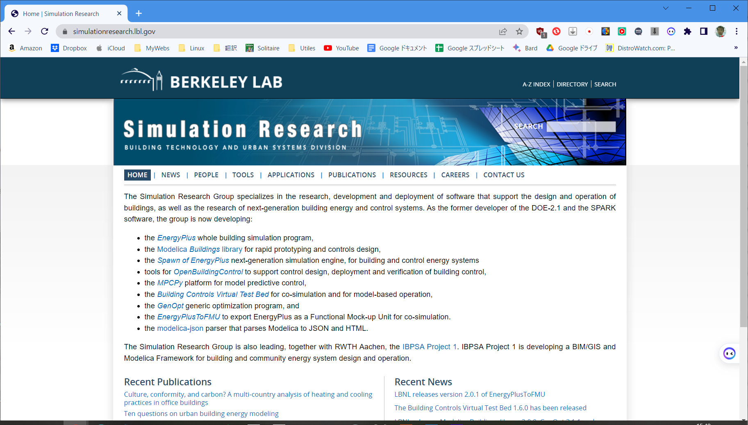Viewport: 748px width, 425px height.
Task: Open the floating assistant face icon
Action: pyautogui.click(x=729, y=353)
